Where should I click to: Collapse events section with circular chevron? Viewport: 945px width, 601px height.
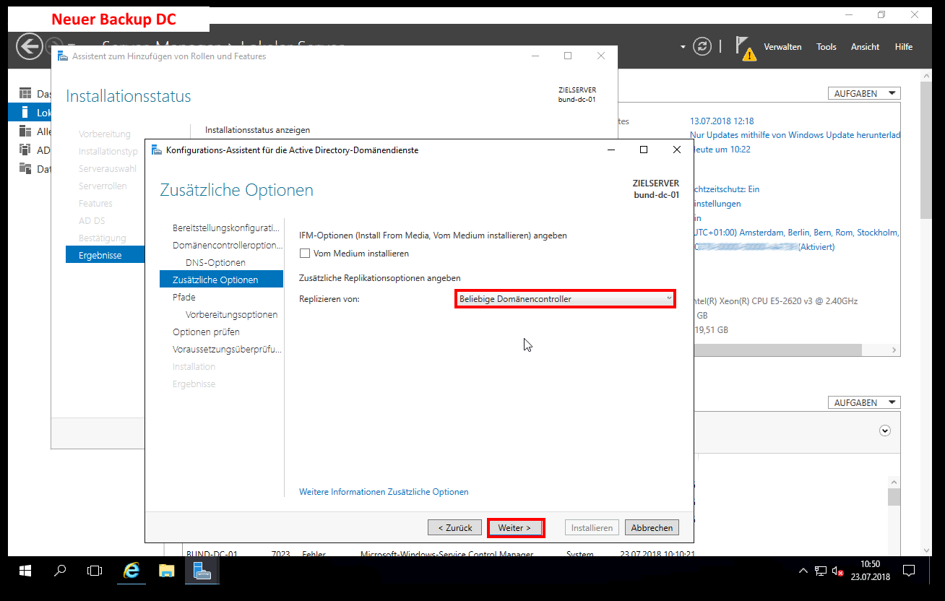[x=885, y=431]
